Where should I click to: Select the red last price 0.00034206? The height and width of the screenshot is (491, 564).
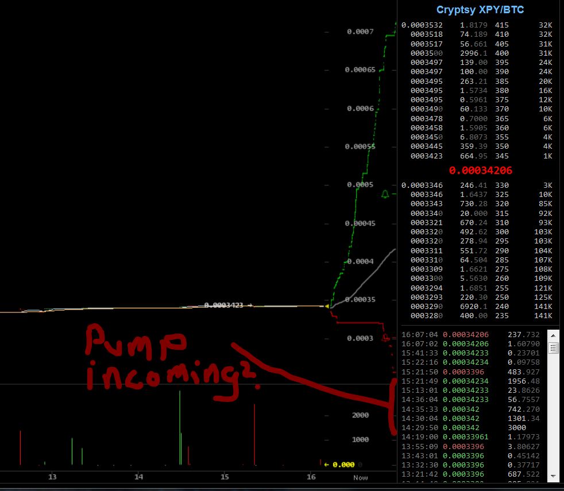480,171
